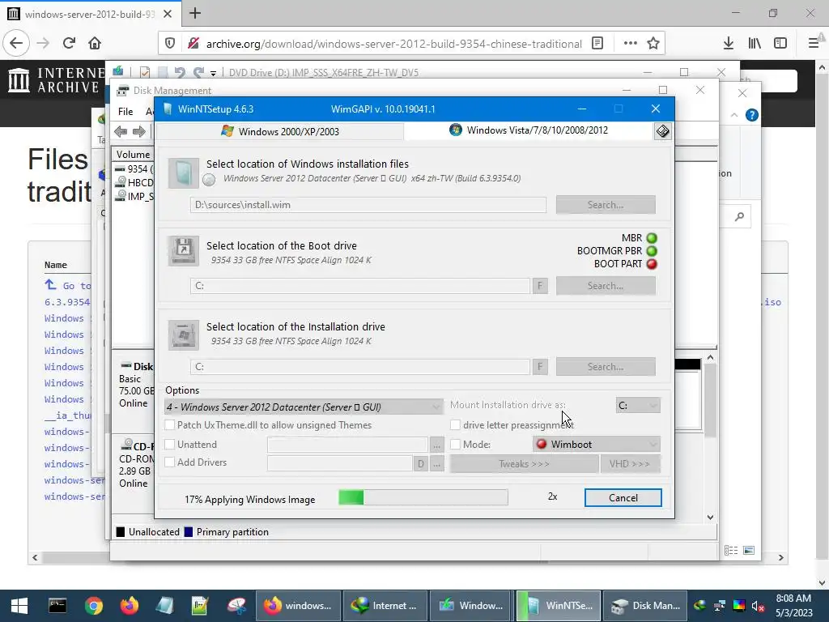Click the volume muted tray icon
The image size is (829, 622).
757,606
